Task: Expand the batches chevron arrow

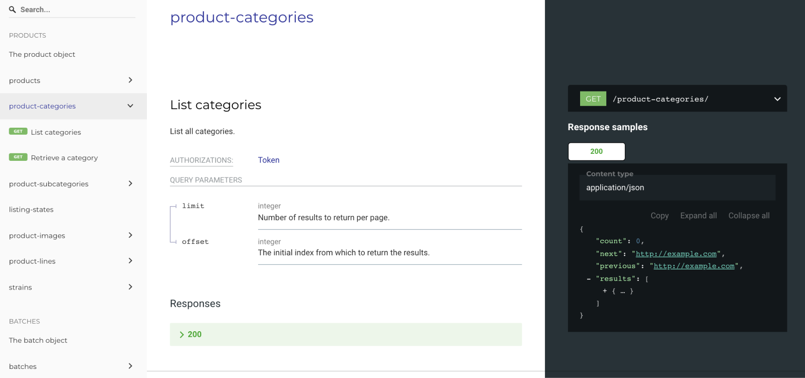Action: point(130,366)
